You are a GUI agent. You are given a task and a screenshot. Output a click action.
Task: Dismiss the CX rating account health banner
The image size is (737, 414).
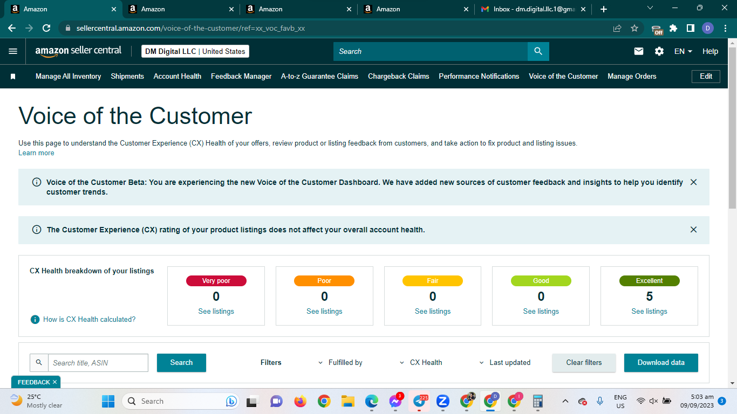pyautogui.click(x=694, y=230)
